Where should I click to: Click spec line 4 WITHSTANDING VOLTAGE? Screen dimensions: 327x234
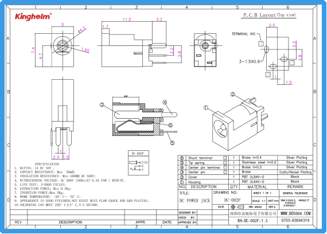pos(69,181)
